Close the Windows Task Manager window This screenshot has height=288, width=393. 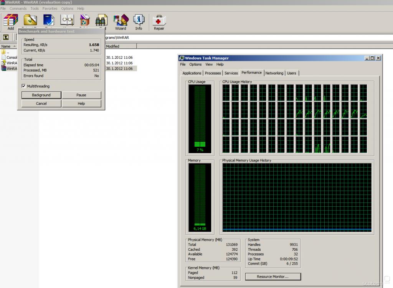tap(378, 58)
